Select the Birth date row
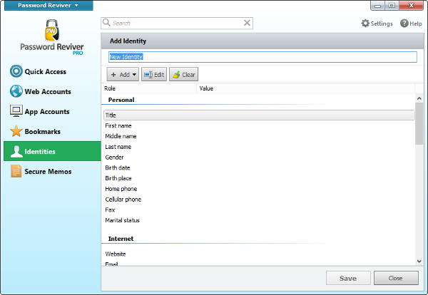The image size is (428, 295). (259, 167)
